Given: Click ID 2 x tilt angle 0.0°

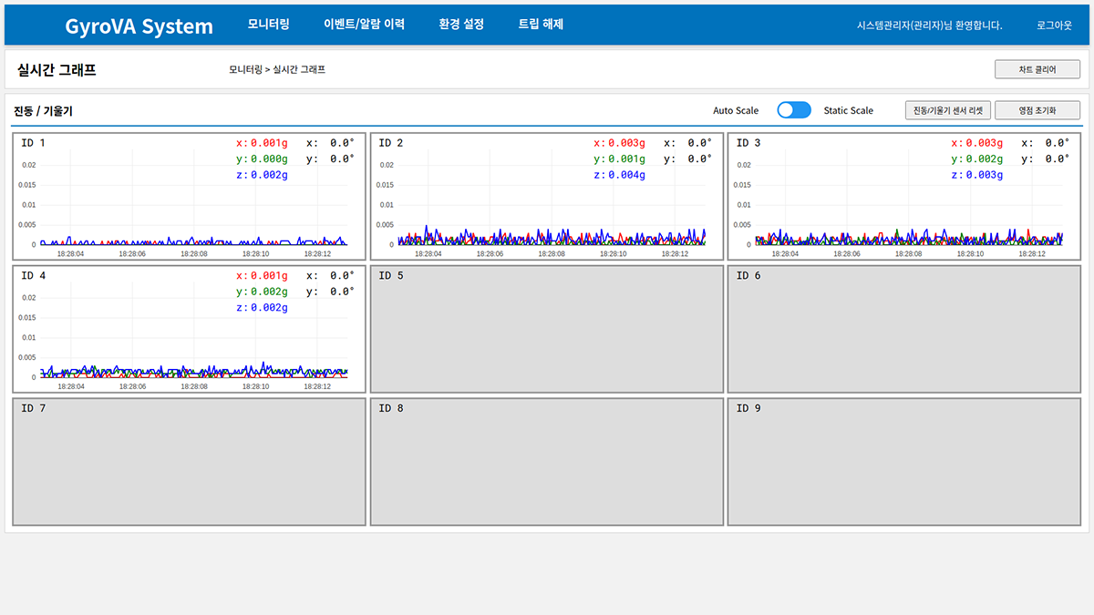Looking at the screenshot, I should (x=687, y=143).
